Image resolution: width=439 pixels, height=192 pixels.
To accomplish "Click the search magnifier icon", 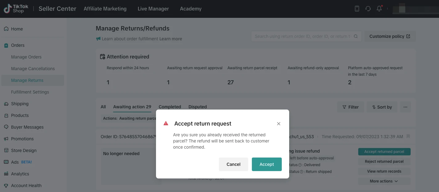I will pyautogui.click(x=356, y=36).
